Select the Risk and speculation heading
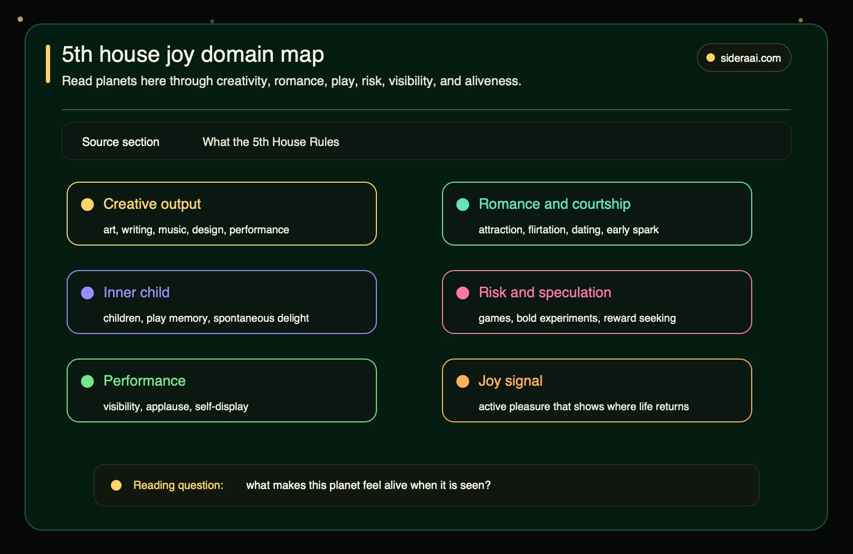 545,292
